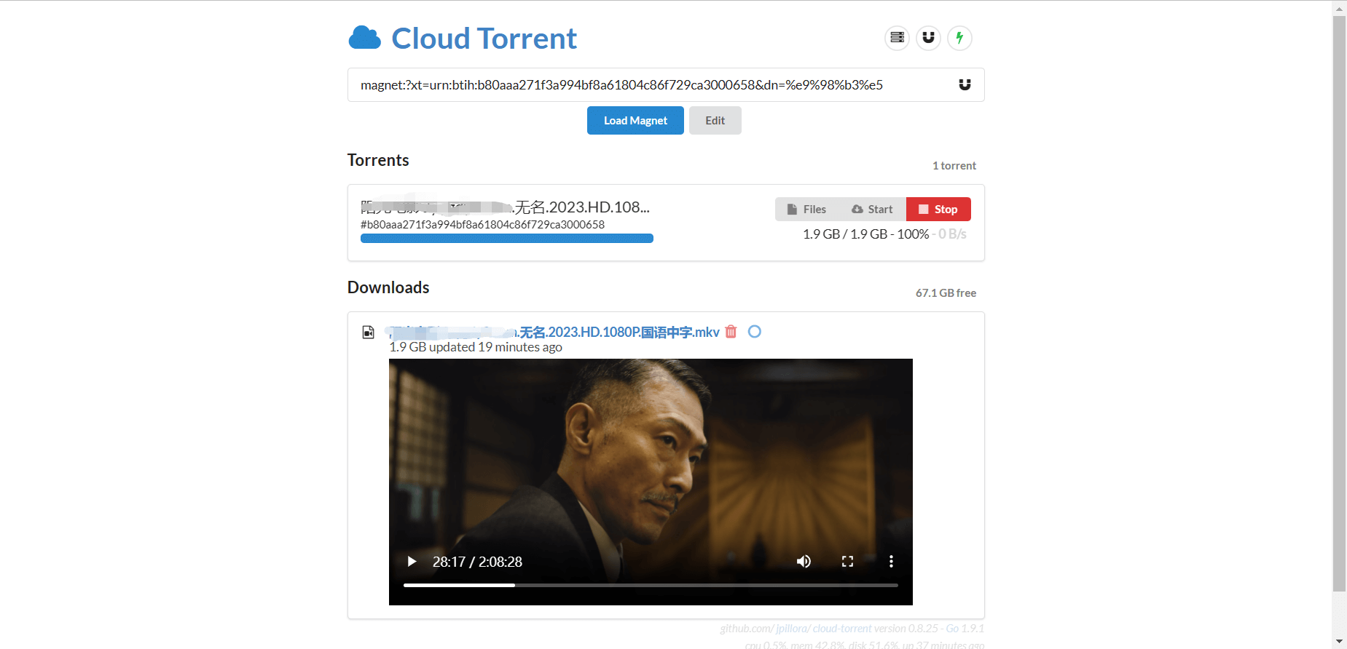Play the video
The width and height of the screenshot is (1347, 649).
click(x=412, y=562)
